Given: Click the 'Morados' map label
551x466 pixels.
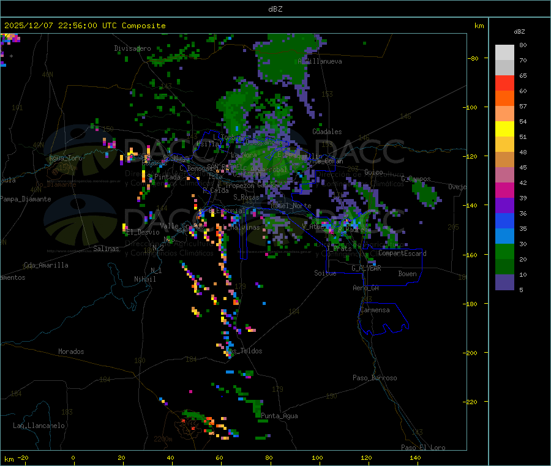Looking at the screenshot, I should pos(71,351).
